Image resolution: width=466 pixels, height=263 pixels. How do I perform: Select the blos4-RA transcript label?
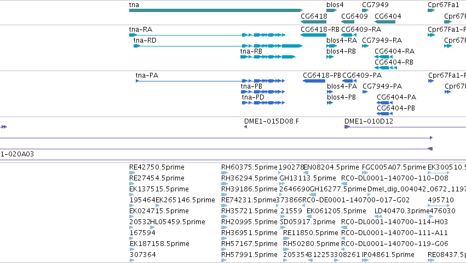click(x=342, y=40)
